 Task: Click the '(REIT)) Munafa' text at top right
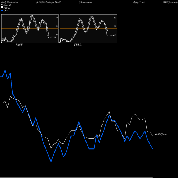(x=170, y=2)
